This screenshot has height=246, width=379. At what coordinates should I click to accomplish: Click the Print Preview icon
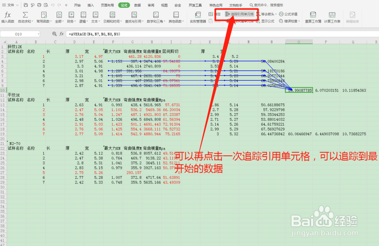click(46, 5)
